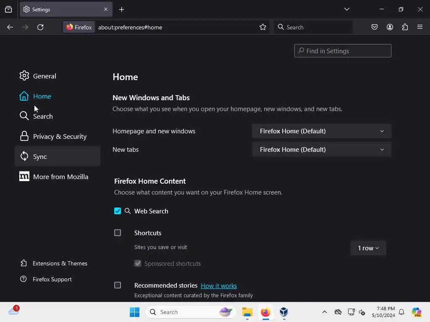Click the Privacy lock icon in the sidebar
Image resolution: width=430 pixels, height=322 pixels.
coord(24,136)
